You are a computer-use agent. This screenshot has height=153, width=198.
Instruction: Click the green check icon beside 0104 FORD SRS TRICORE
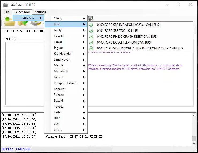tap(91, 48)
